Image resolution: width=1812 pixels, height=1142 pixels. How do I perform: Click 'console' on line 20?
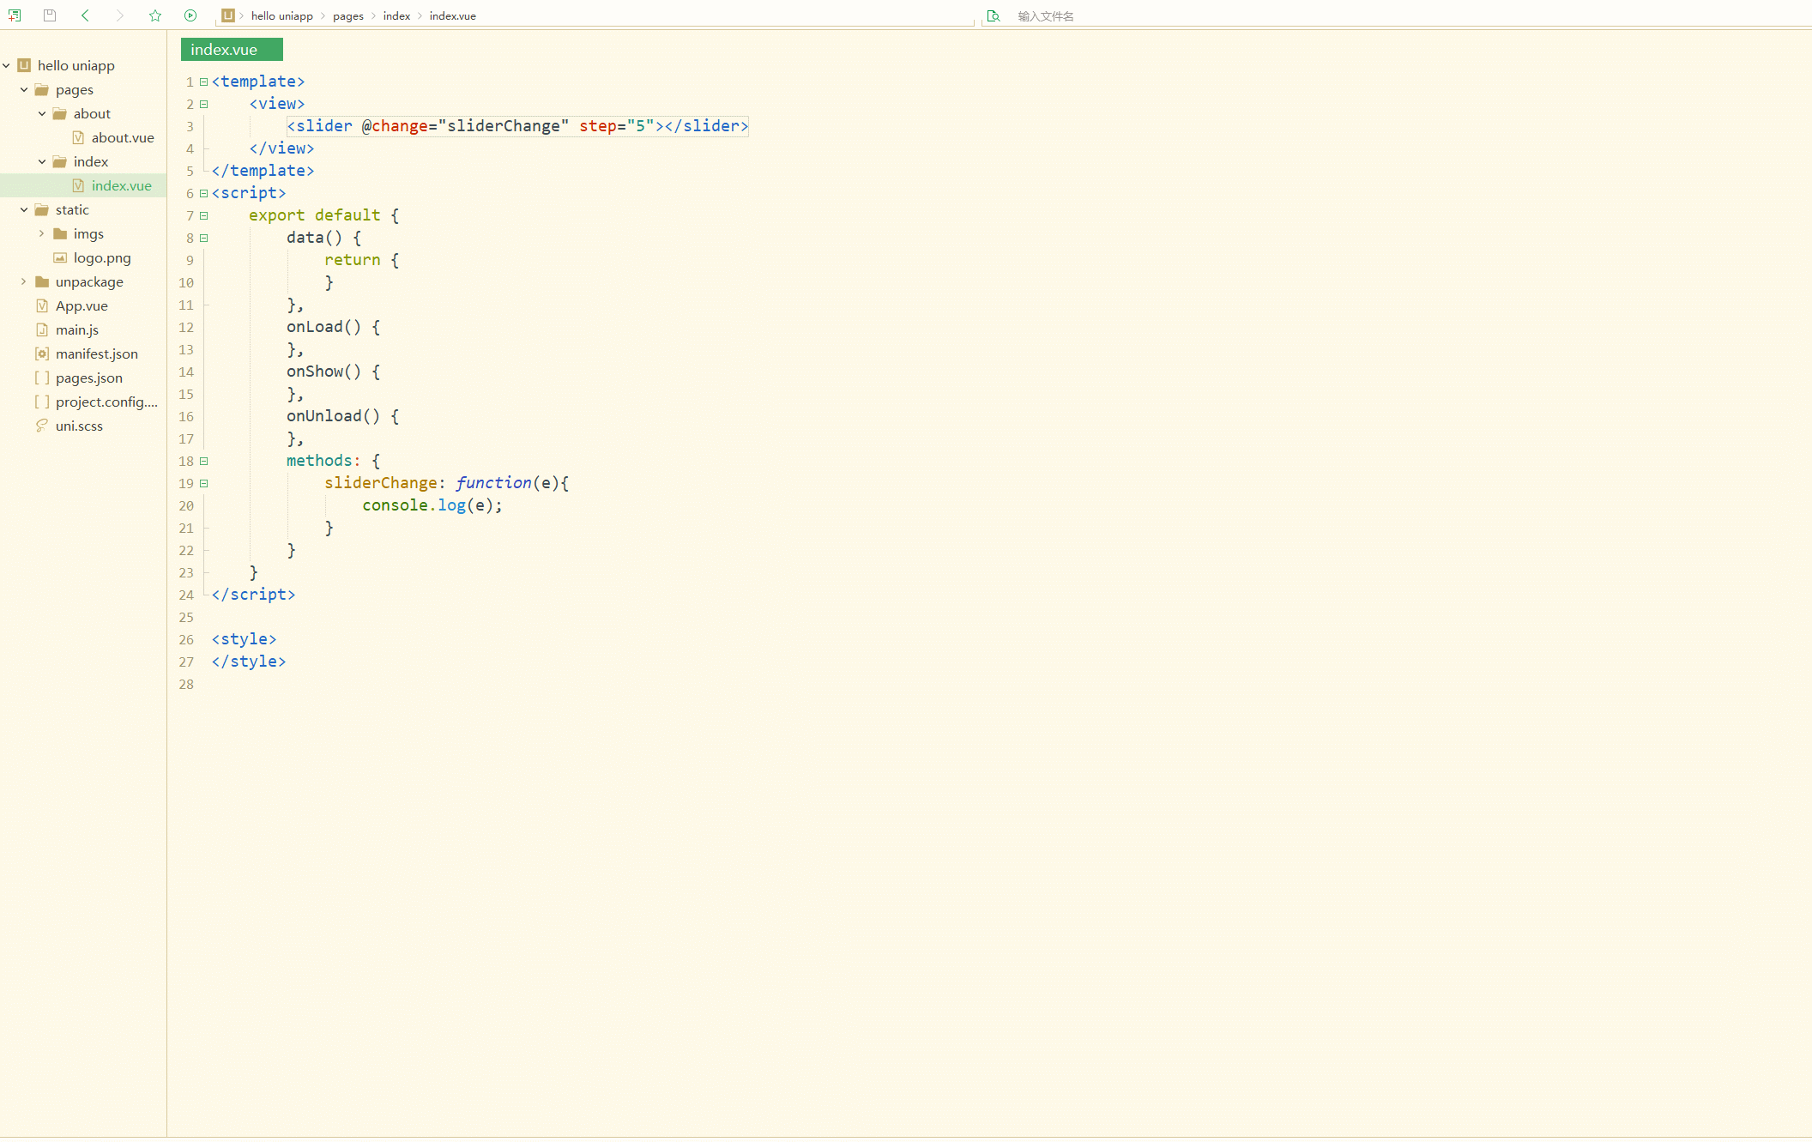[395, 505]
